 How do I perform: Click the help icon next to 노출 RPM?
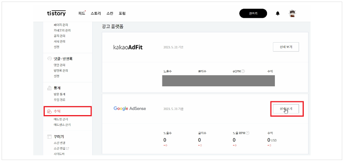coord(248,133)
